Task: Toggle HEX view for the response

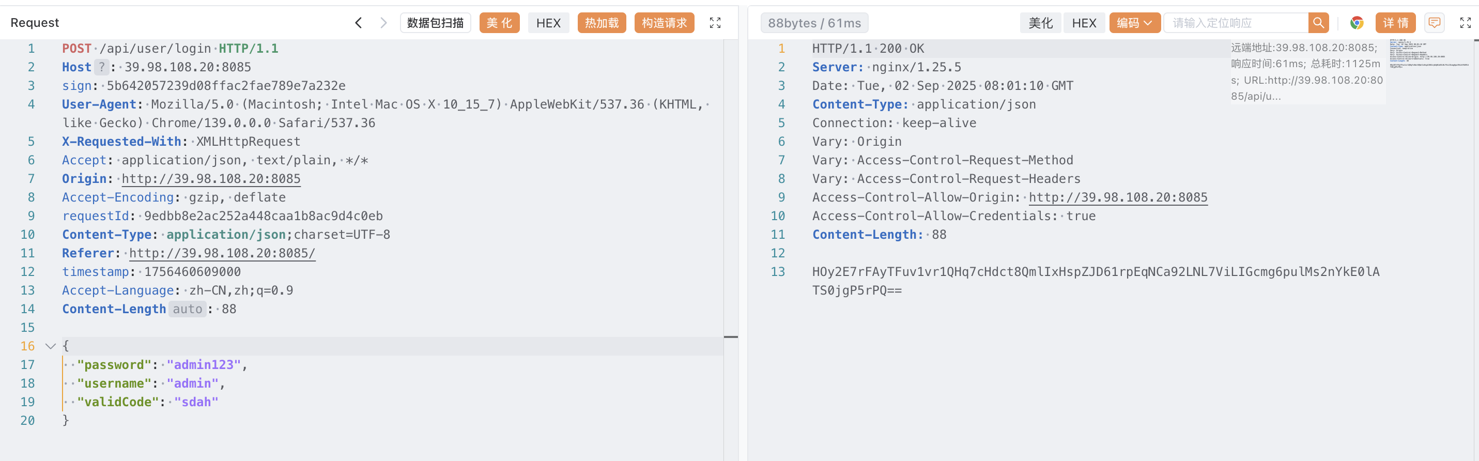Action: point(1084,23)
